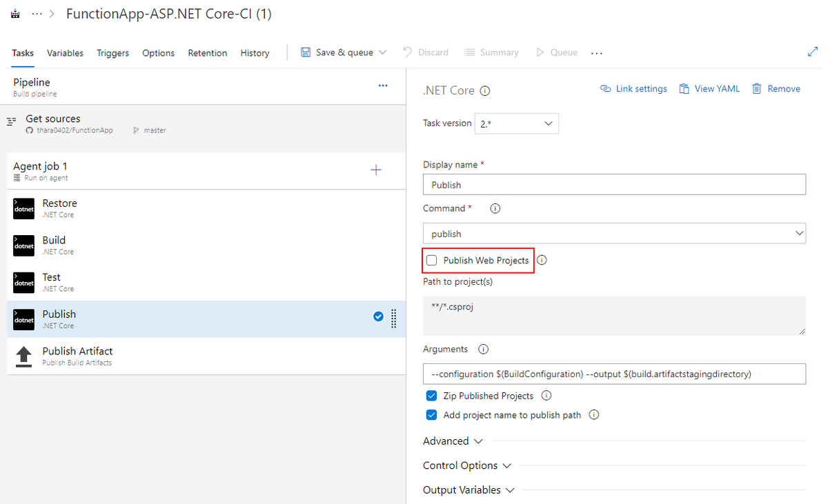Click the info icon next to Command

tap(495, 208)
